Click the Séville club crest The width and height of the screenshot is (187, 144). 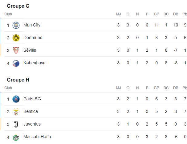(x=16, y=50)
